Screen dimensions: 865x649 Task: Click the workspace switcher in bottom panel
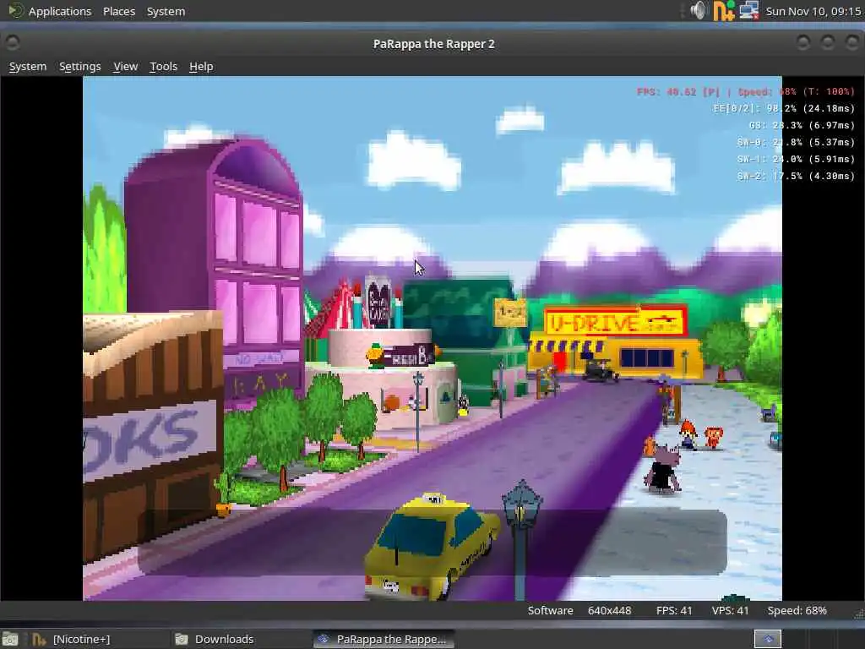[767, 639]
